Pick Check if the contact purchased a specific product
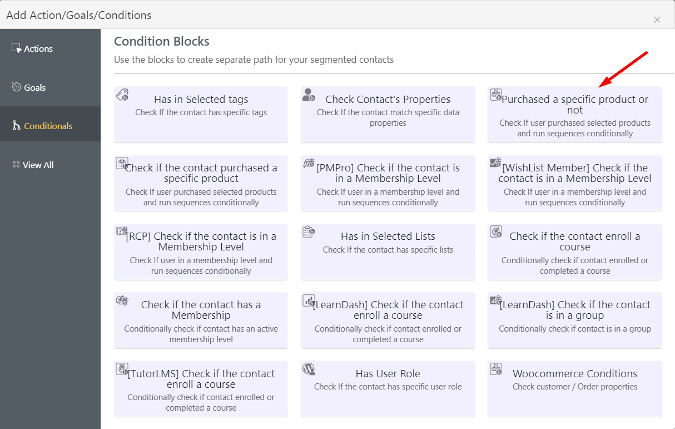 point(201,183)
